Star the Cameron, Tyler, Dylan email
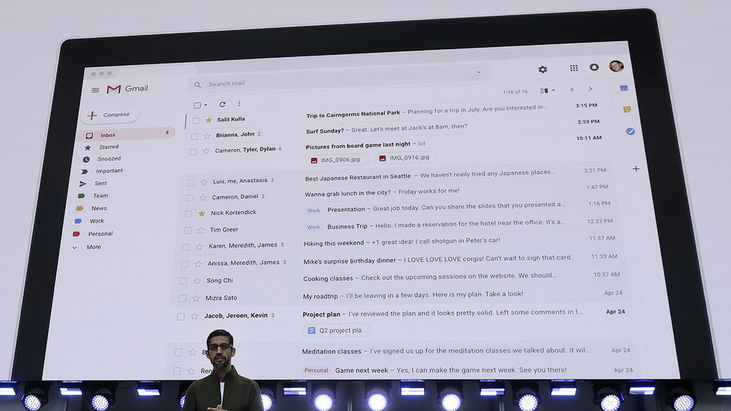 (206, 151)
